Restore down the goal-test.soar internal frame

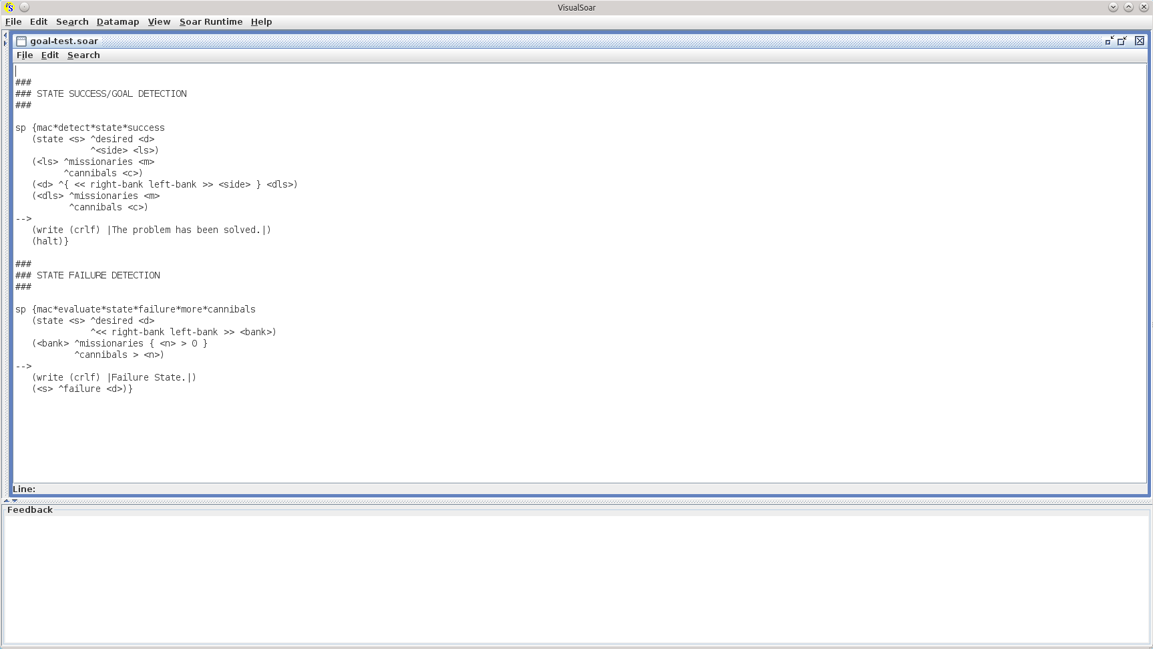click(x=1122, y=41)
